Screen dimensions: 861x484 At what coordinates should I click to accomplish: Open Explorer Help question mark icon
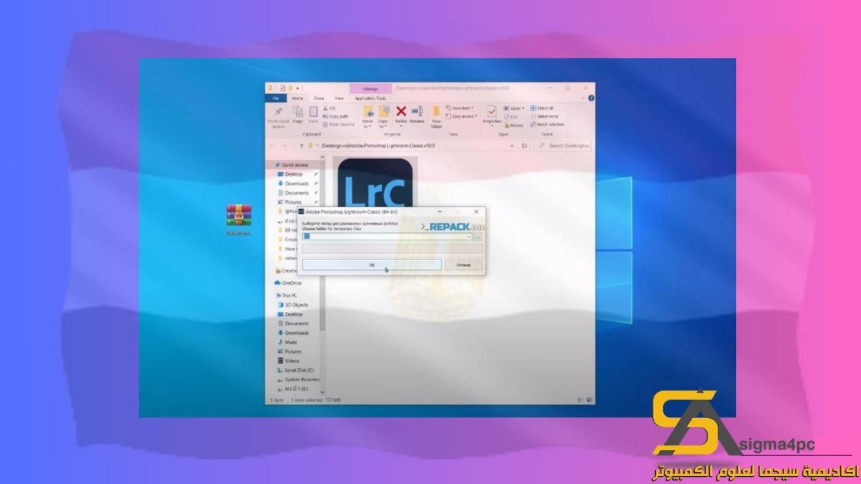tap(591, 98)
